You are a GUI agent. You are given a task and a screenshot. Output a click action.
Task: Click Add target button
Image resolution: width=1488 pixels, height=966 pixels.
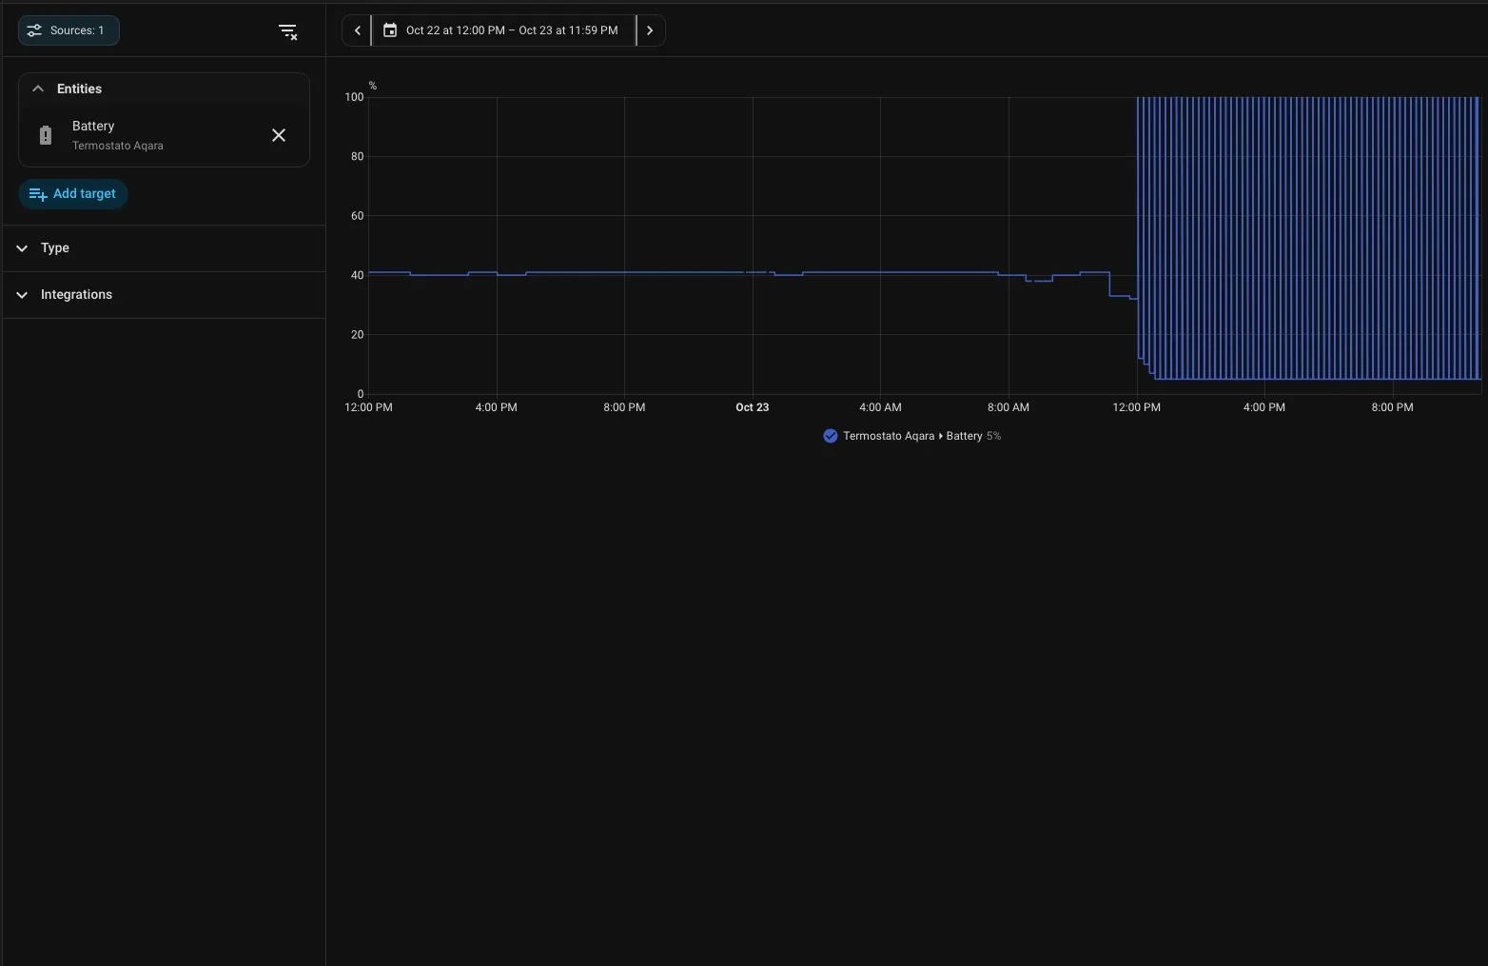(73, 194)
